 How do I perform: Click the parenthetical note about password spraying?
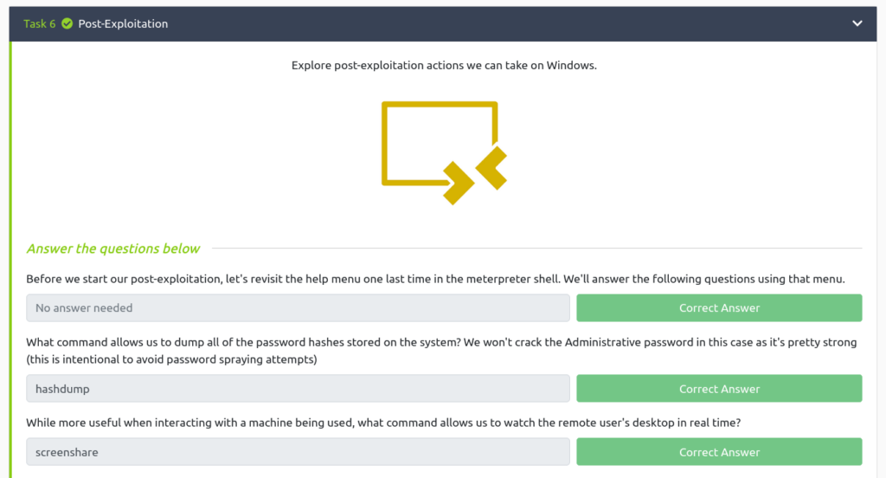click(x=172, y=359)
